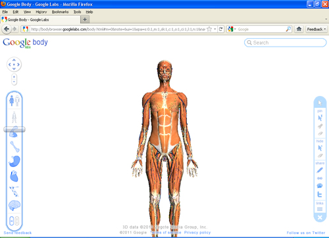The width and height of the screenshot is (329, 238).
Task: Click the pencil note icon under share
Action: click(320, 170)
